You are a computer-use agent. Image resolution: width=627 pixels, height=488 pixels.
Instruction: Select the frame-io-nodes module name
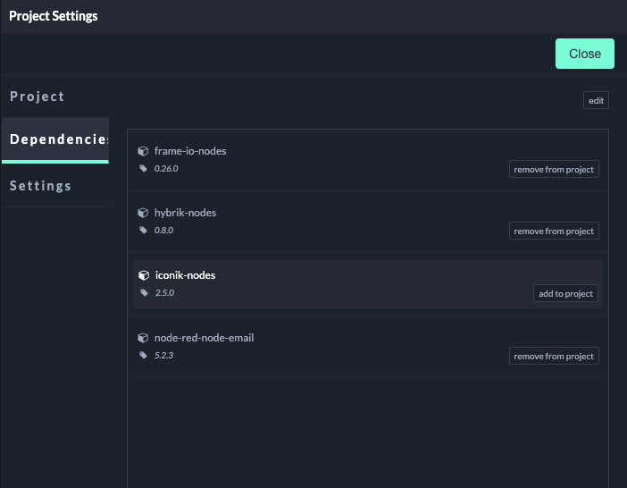pos(190,151)
